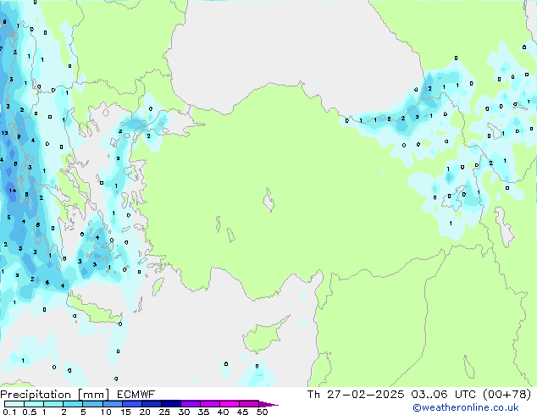This screenshot has width=537, height=415.
Task: Click the 'Precipitation [mm]' title text
Action: pos(54,395)
